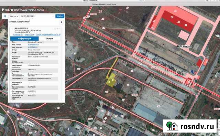This screenshot has height=136, width=220.
Task: Open the Участки search type dropdown
Action: coord(14,16)
